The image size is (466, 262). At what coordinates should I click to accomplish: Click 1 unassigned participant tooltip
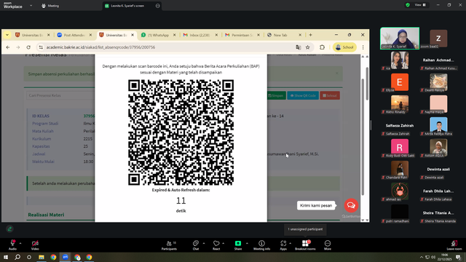point(305,229)
